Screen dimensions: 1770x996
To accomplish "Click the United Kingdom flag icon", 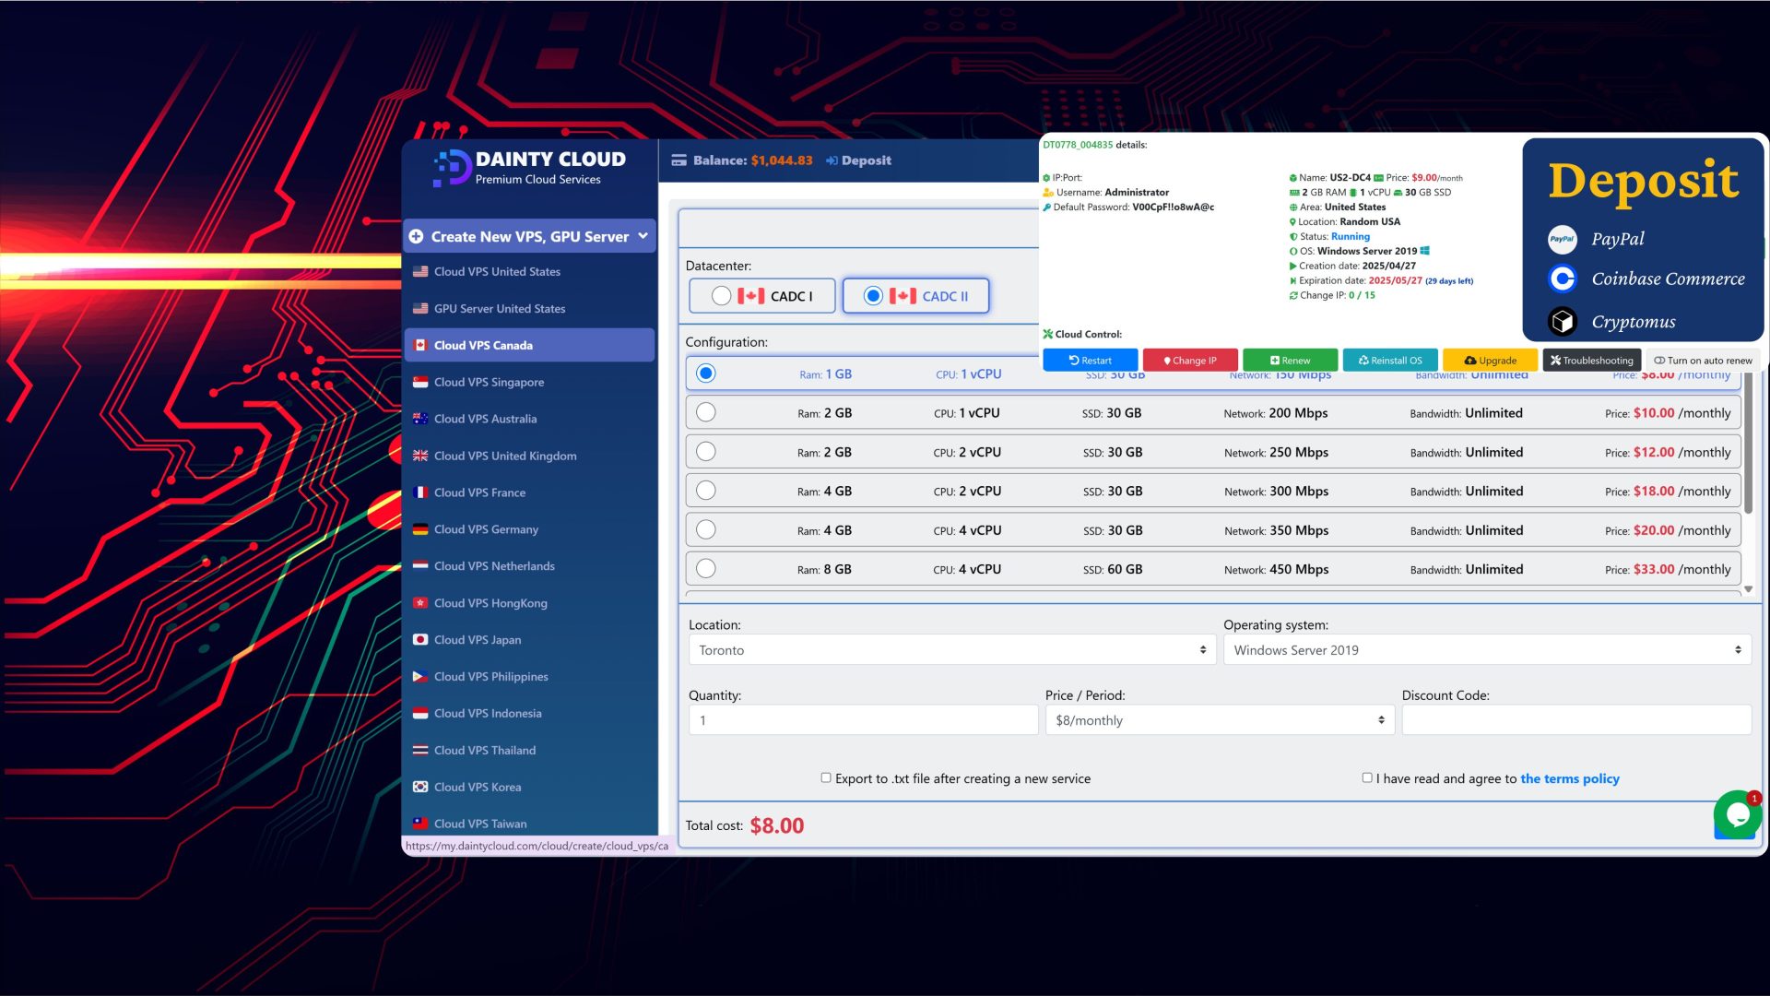I will 420,456.
